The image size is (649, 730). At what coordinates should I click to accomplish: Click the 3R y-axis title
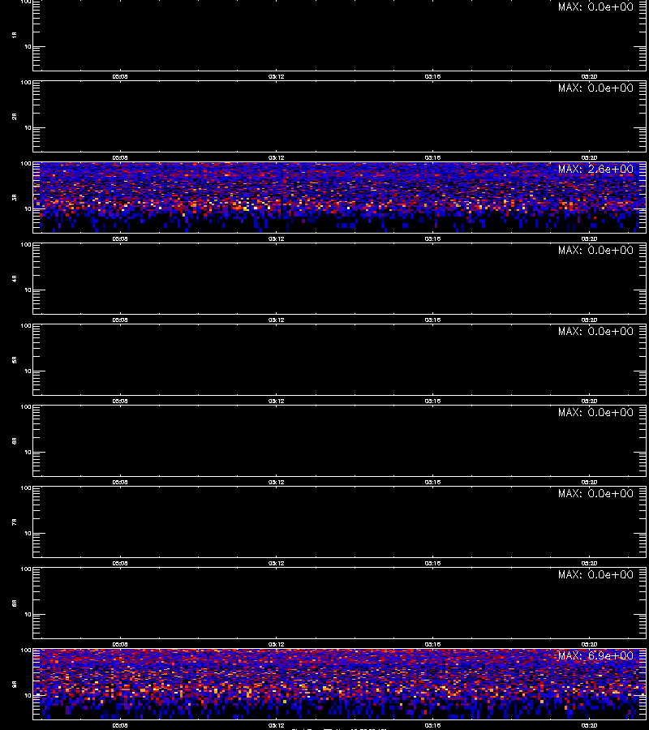click(x=15, y=197)
